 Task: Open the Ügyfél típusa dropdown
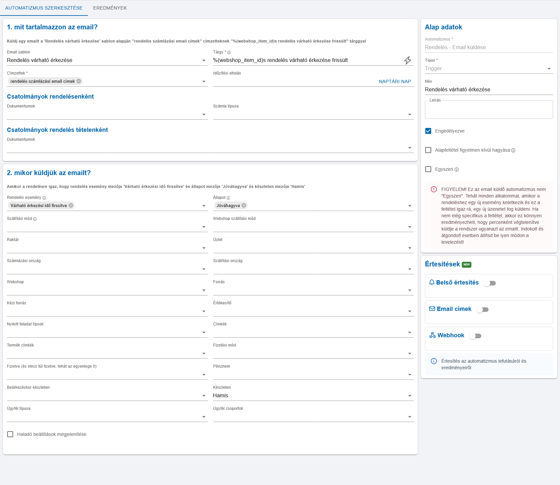pyautogui.click(x=107, y=417)
